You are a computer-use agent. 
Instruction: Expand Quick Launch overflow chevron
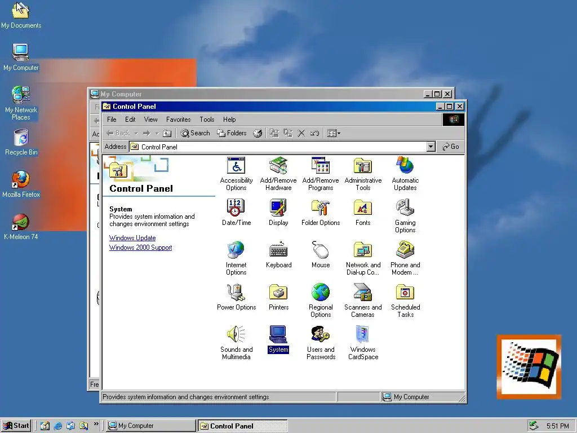(96, 424)
